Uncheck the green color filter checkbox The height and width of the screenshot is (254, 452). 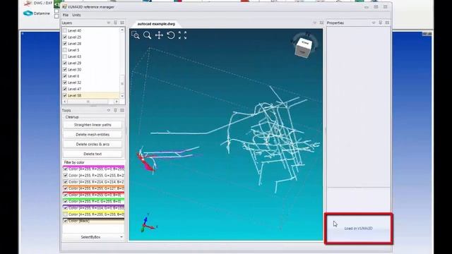[66, 201]
